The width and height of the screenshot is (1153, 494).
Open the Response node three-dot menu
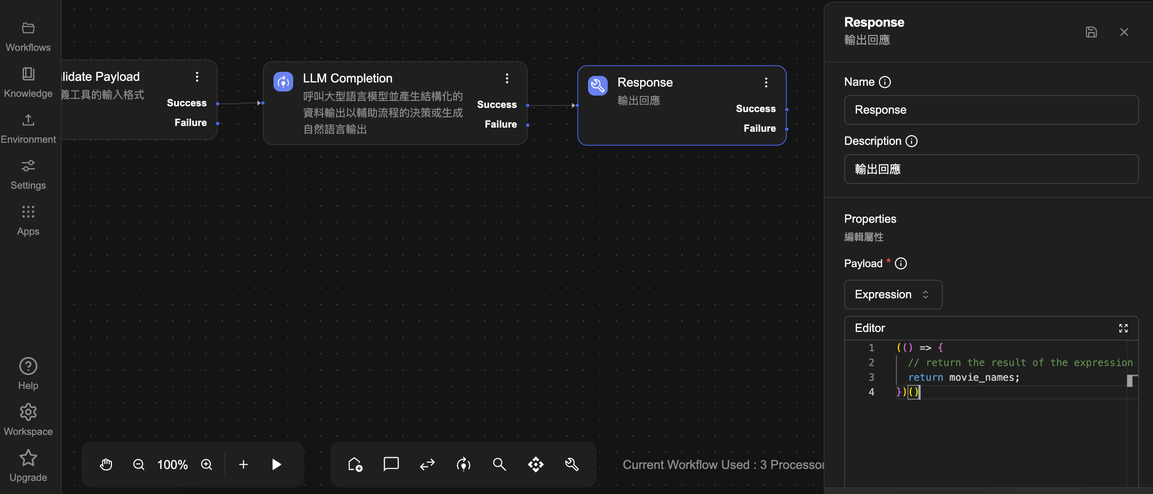(766, 83)
